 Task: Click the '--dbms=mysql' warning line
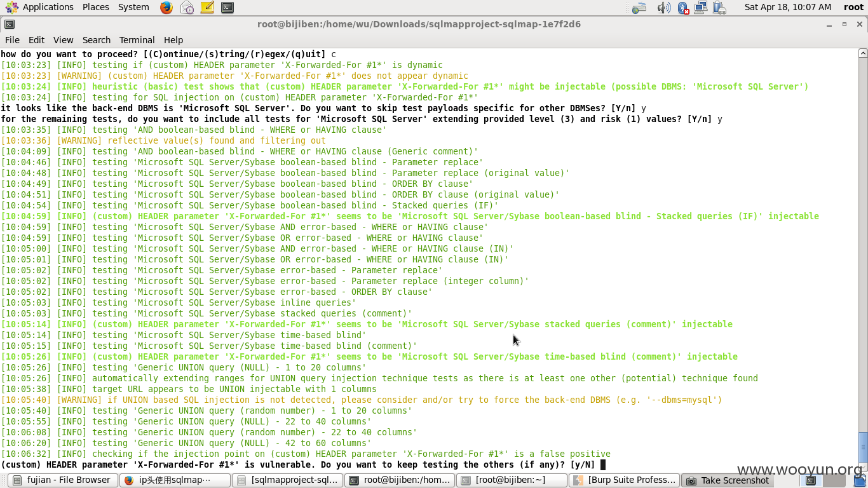click(x=362, y=400)
